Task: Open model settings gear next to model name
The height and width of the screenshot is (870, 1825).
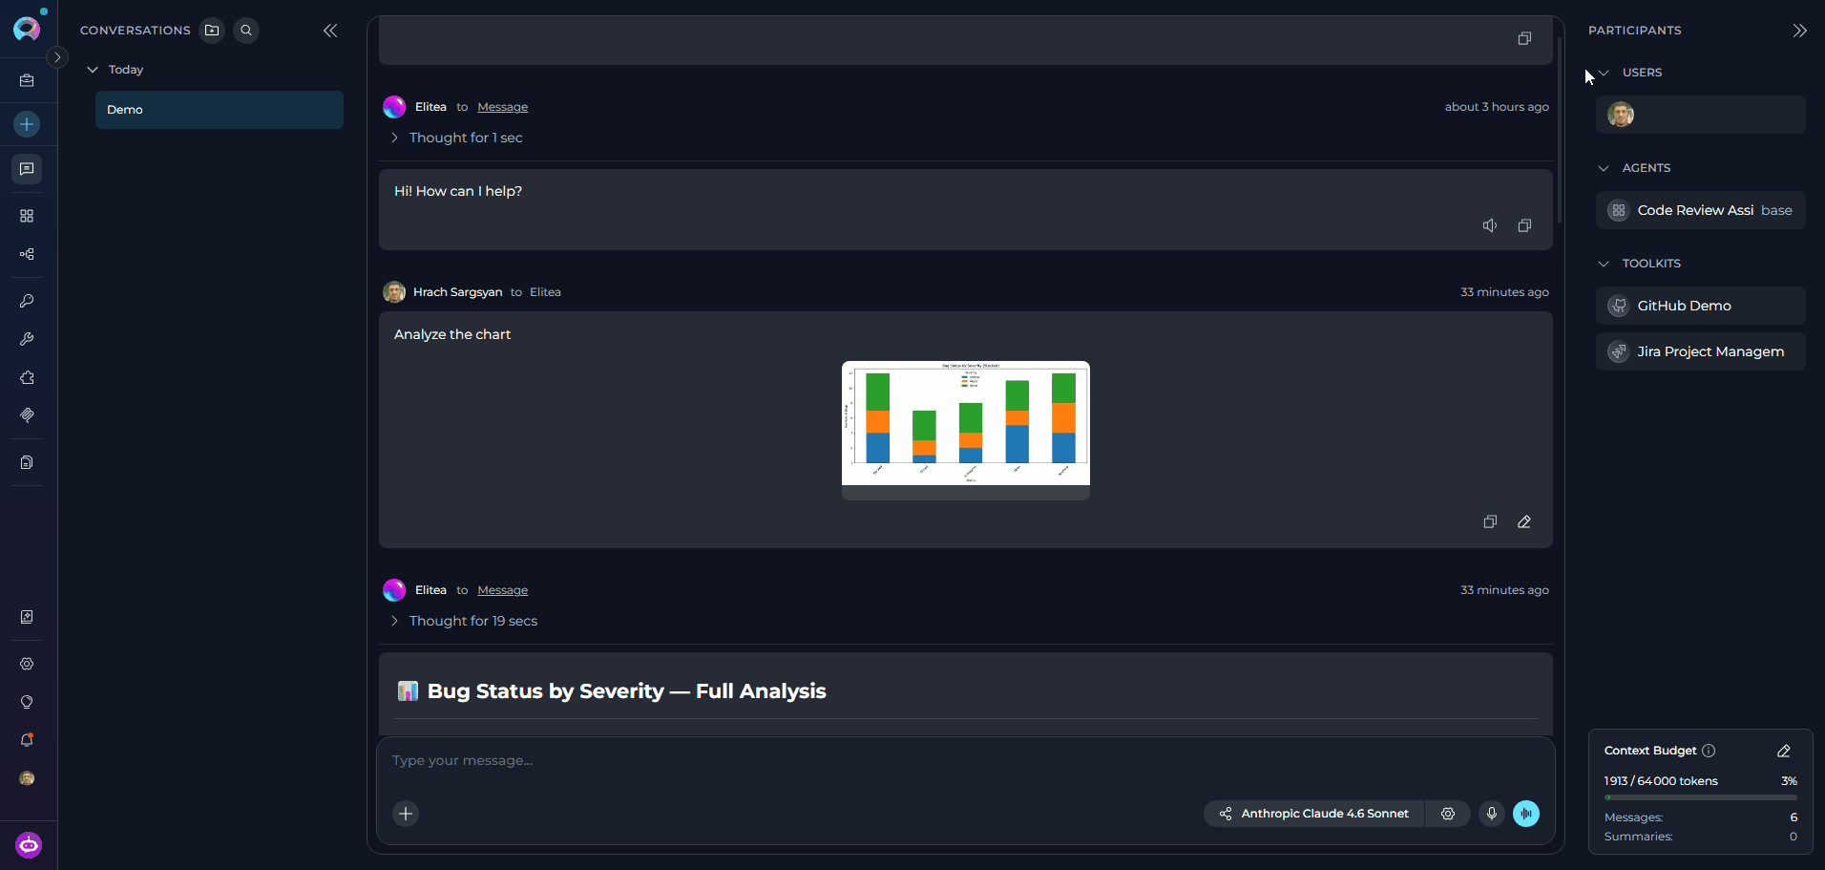Action: pyautogui.click(x=1448, y=814)
